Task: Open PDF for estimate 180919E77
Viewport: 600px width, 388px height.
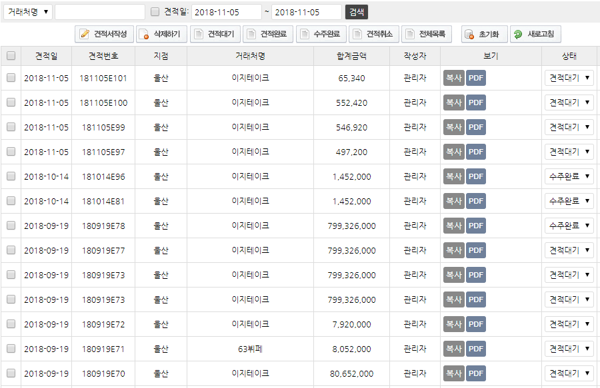Action: pos(476,250)
